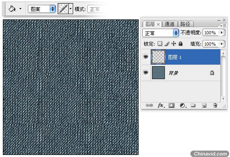Viewport: 230px width, 157px height.
Task: Expand the pattern picker arrow
Action: 71,9
